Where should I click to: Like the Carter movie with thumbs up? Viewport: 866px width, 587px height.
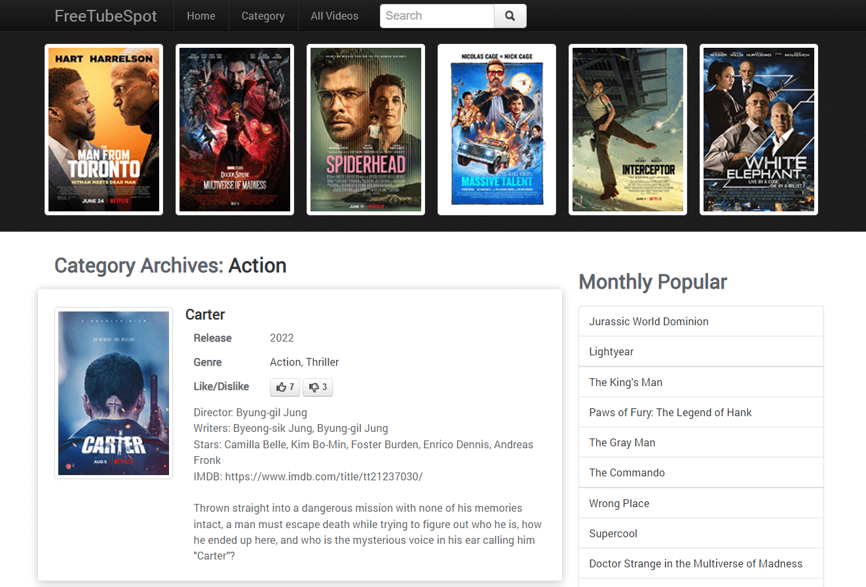[285, 387]
